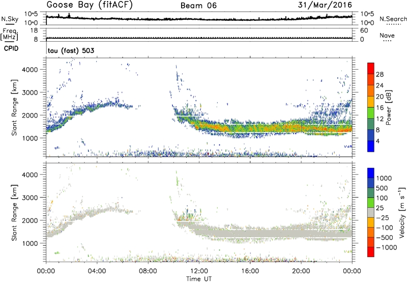This screenshot has height=282, width=407.
Task: Select the "N.Sky" legend label
Action: [10, 19]
